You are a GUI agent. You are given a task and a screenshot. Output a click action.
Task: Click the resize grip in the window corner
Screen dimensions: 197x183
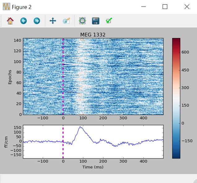coord(195,181)
